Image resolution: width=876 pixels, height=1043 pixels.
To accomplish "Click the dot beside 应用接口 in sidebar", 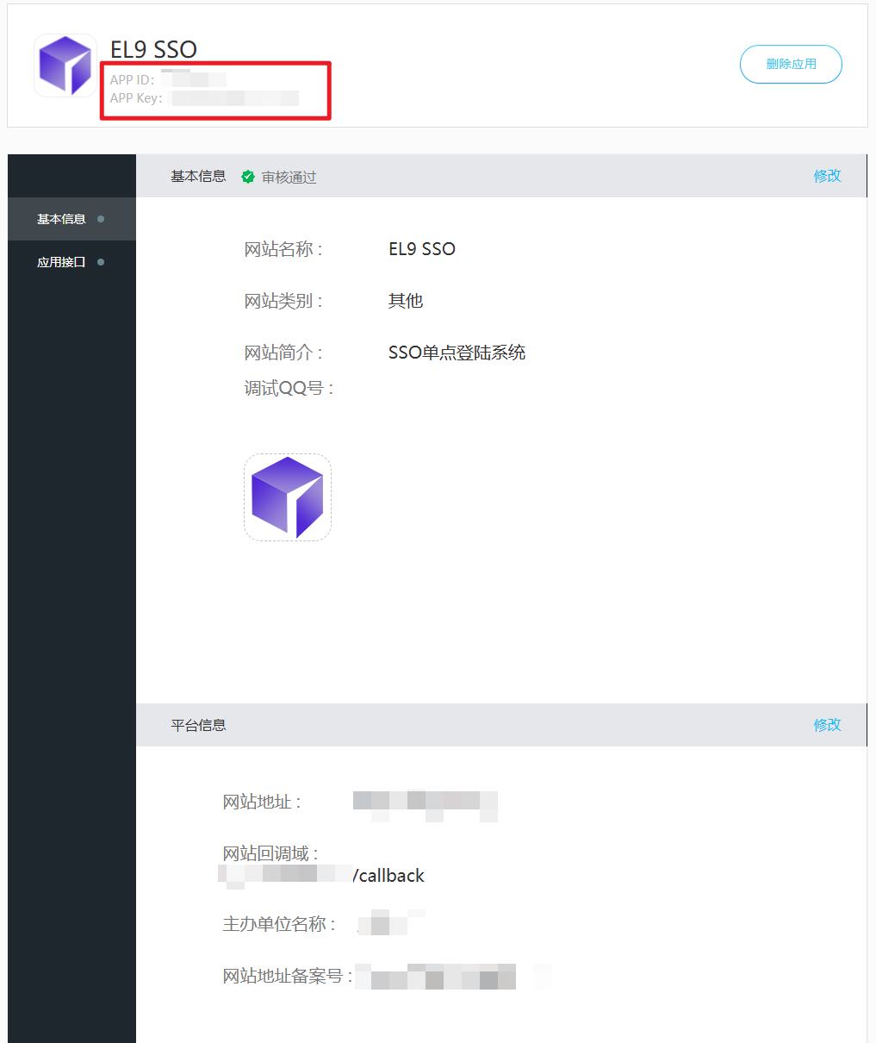I will (101, 262).
